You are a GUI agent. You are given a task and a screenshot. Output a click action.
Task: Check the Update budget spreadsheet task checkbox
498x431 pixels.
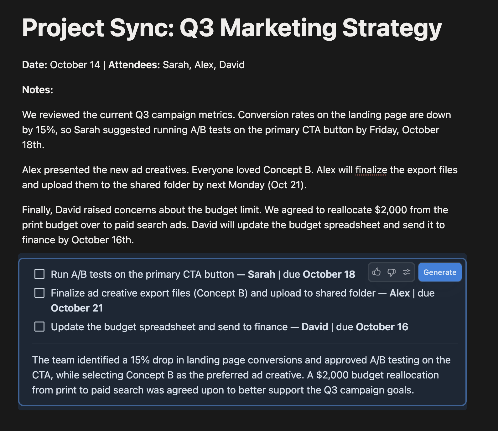point(39,327)
